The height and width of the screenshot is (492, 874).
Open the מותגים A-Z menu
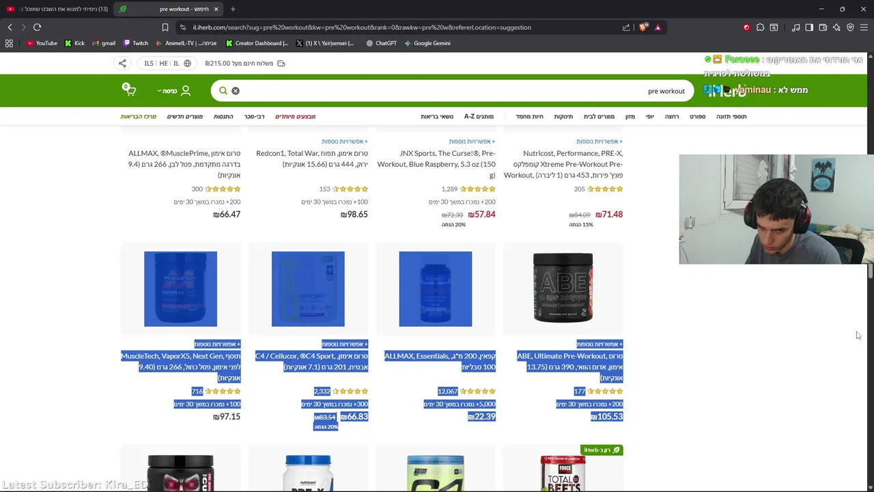click(x=479, y=116)
